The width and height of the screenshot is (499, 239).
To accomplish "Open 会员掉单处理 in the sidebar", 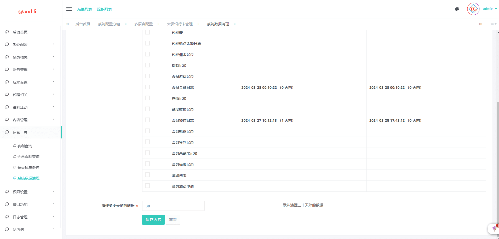I will pos(28,167).
